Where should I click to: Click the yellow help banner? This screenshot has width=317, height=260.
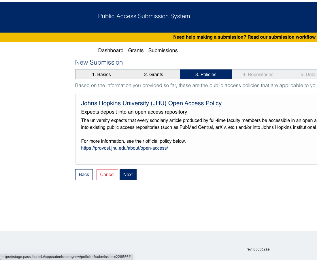click(x=244, y=37)
